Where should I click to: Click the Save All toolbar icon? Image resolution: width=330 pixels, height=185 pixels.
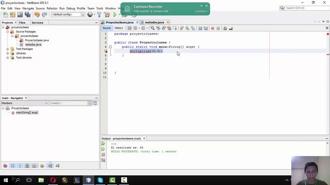[x=27, y=15]
